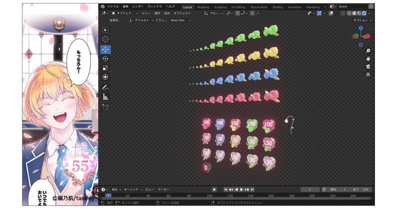The image size is (399, 209).
Task: Click the 終了 end frame field showing 250
Action: [x=361, y=190]
